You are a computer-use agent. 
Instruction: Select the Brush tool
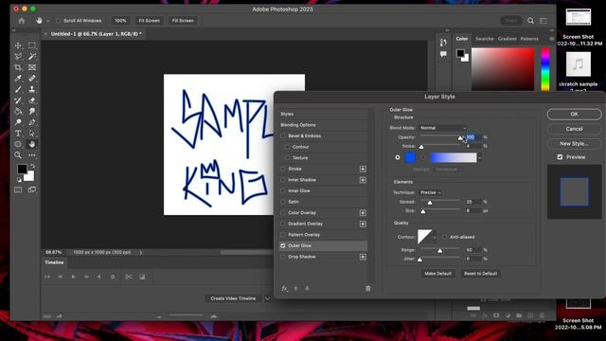tap(18, 89)
